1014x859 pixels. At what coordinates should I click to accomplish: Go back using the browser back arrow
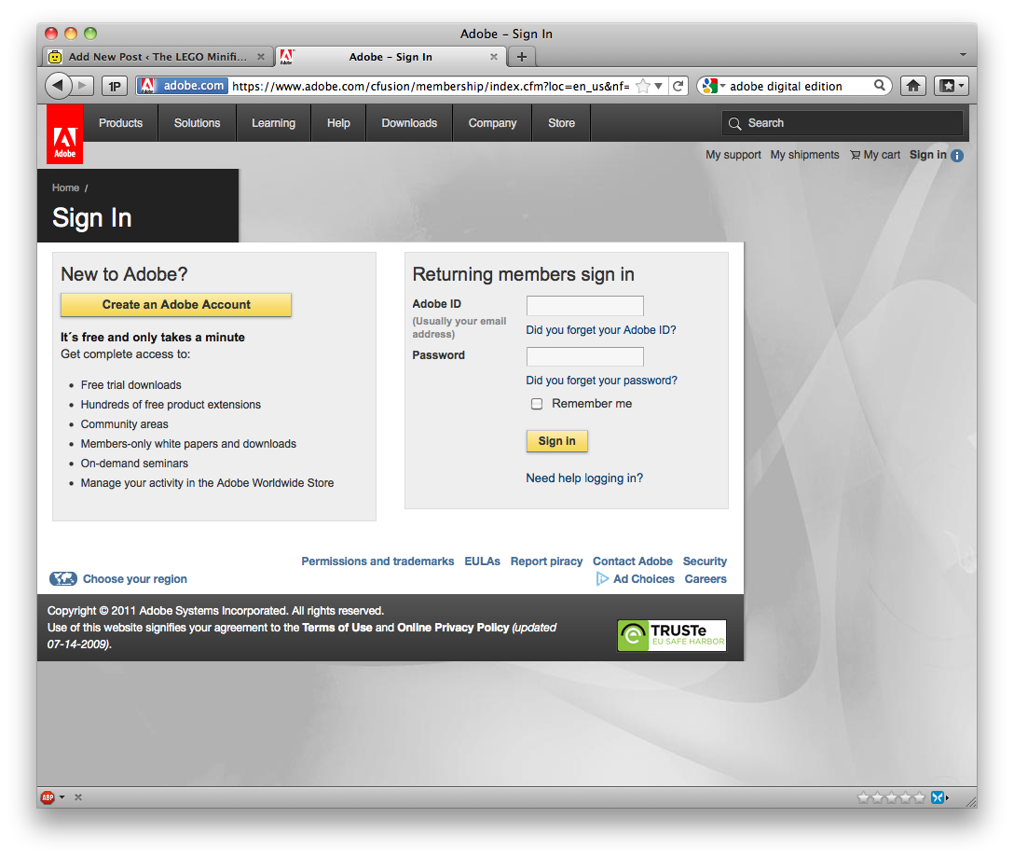(x=58, y=86)
